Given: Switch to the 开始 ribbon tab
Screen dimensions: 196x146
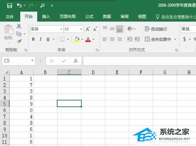Looking at the screenshot, I should pos(29,16).
